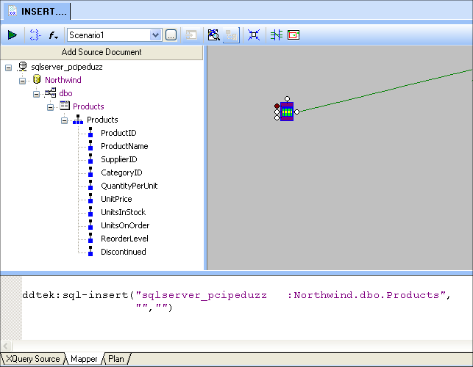
Task: Click the QuantityPerUnit column icon
Action: point(90,185)
